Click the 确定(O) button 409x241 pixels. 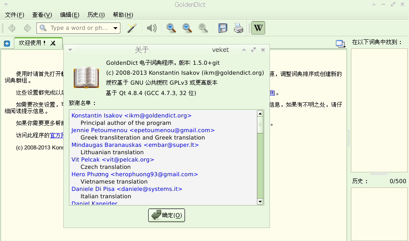[166, 215]
